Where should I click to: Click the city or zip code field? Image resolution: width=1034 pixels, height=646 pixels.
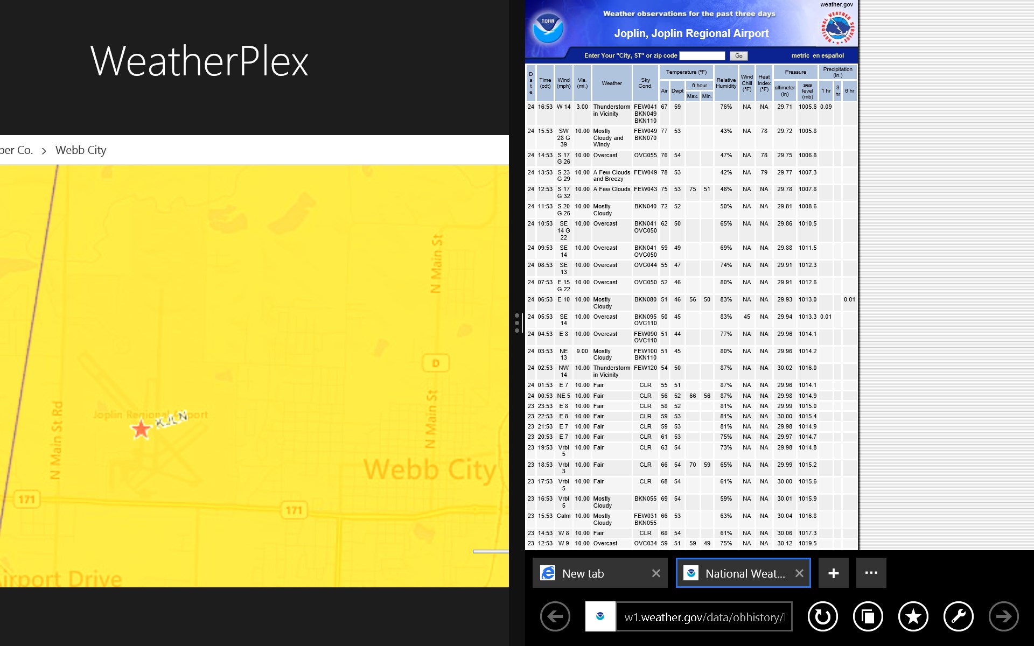pos(702,56)
